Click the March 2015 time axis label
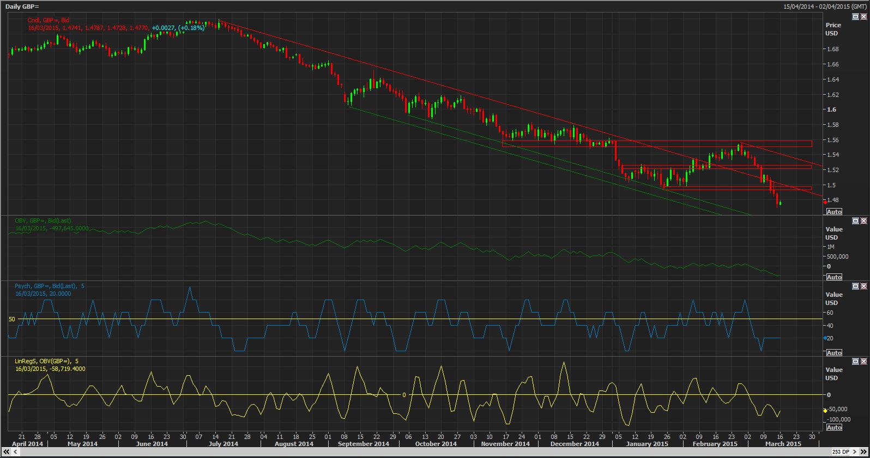 (782, 444)
